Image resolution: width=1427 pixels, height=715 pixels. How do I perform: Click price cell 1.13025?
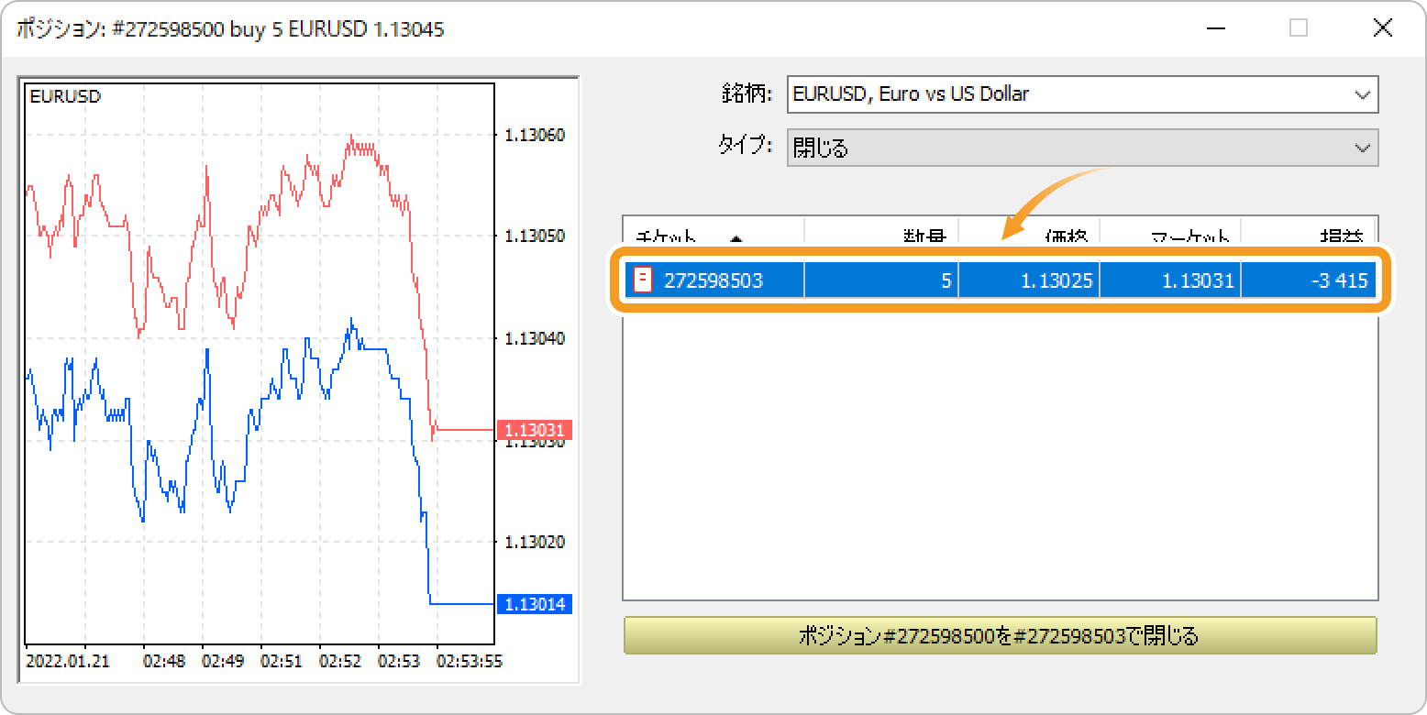click(x=1029, y=280)
